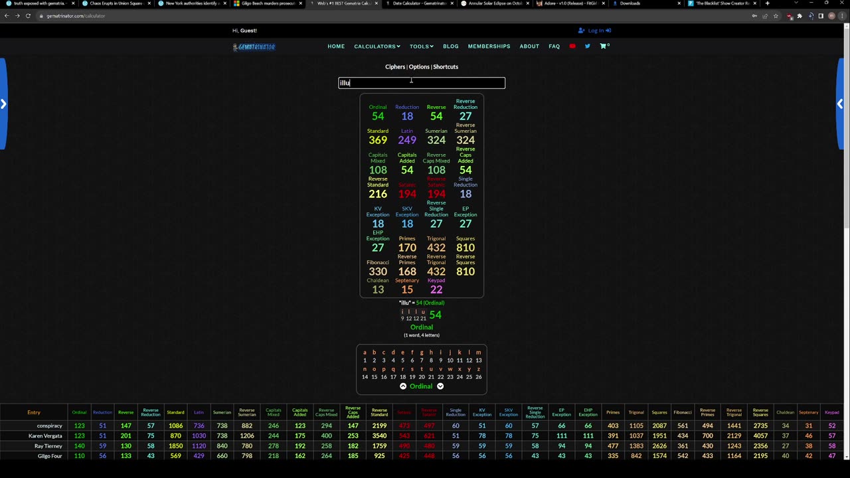This screenshot has width=850, height=478.
Task: Open the MEMBERSHIPS page
Action: (489, 46)
